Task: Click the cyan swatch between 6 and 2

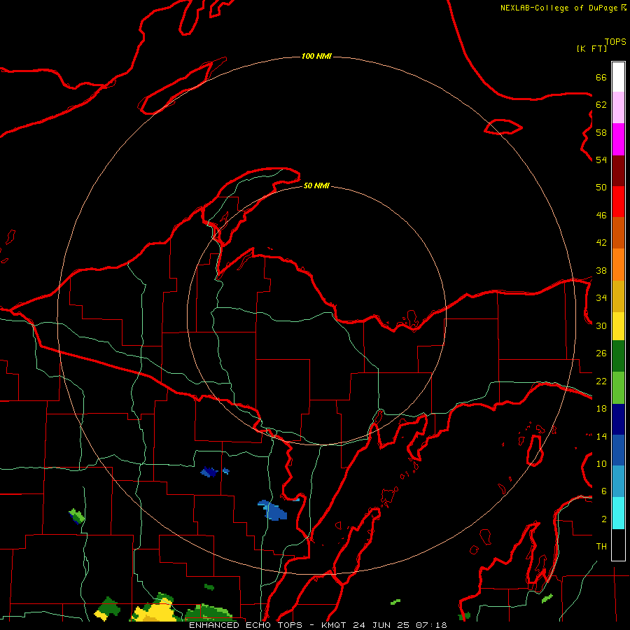Action: 618,513
